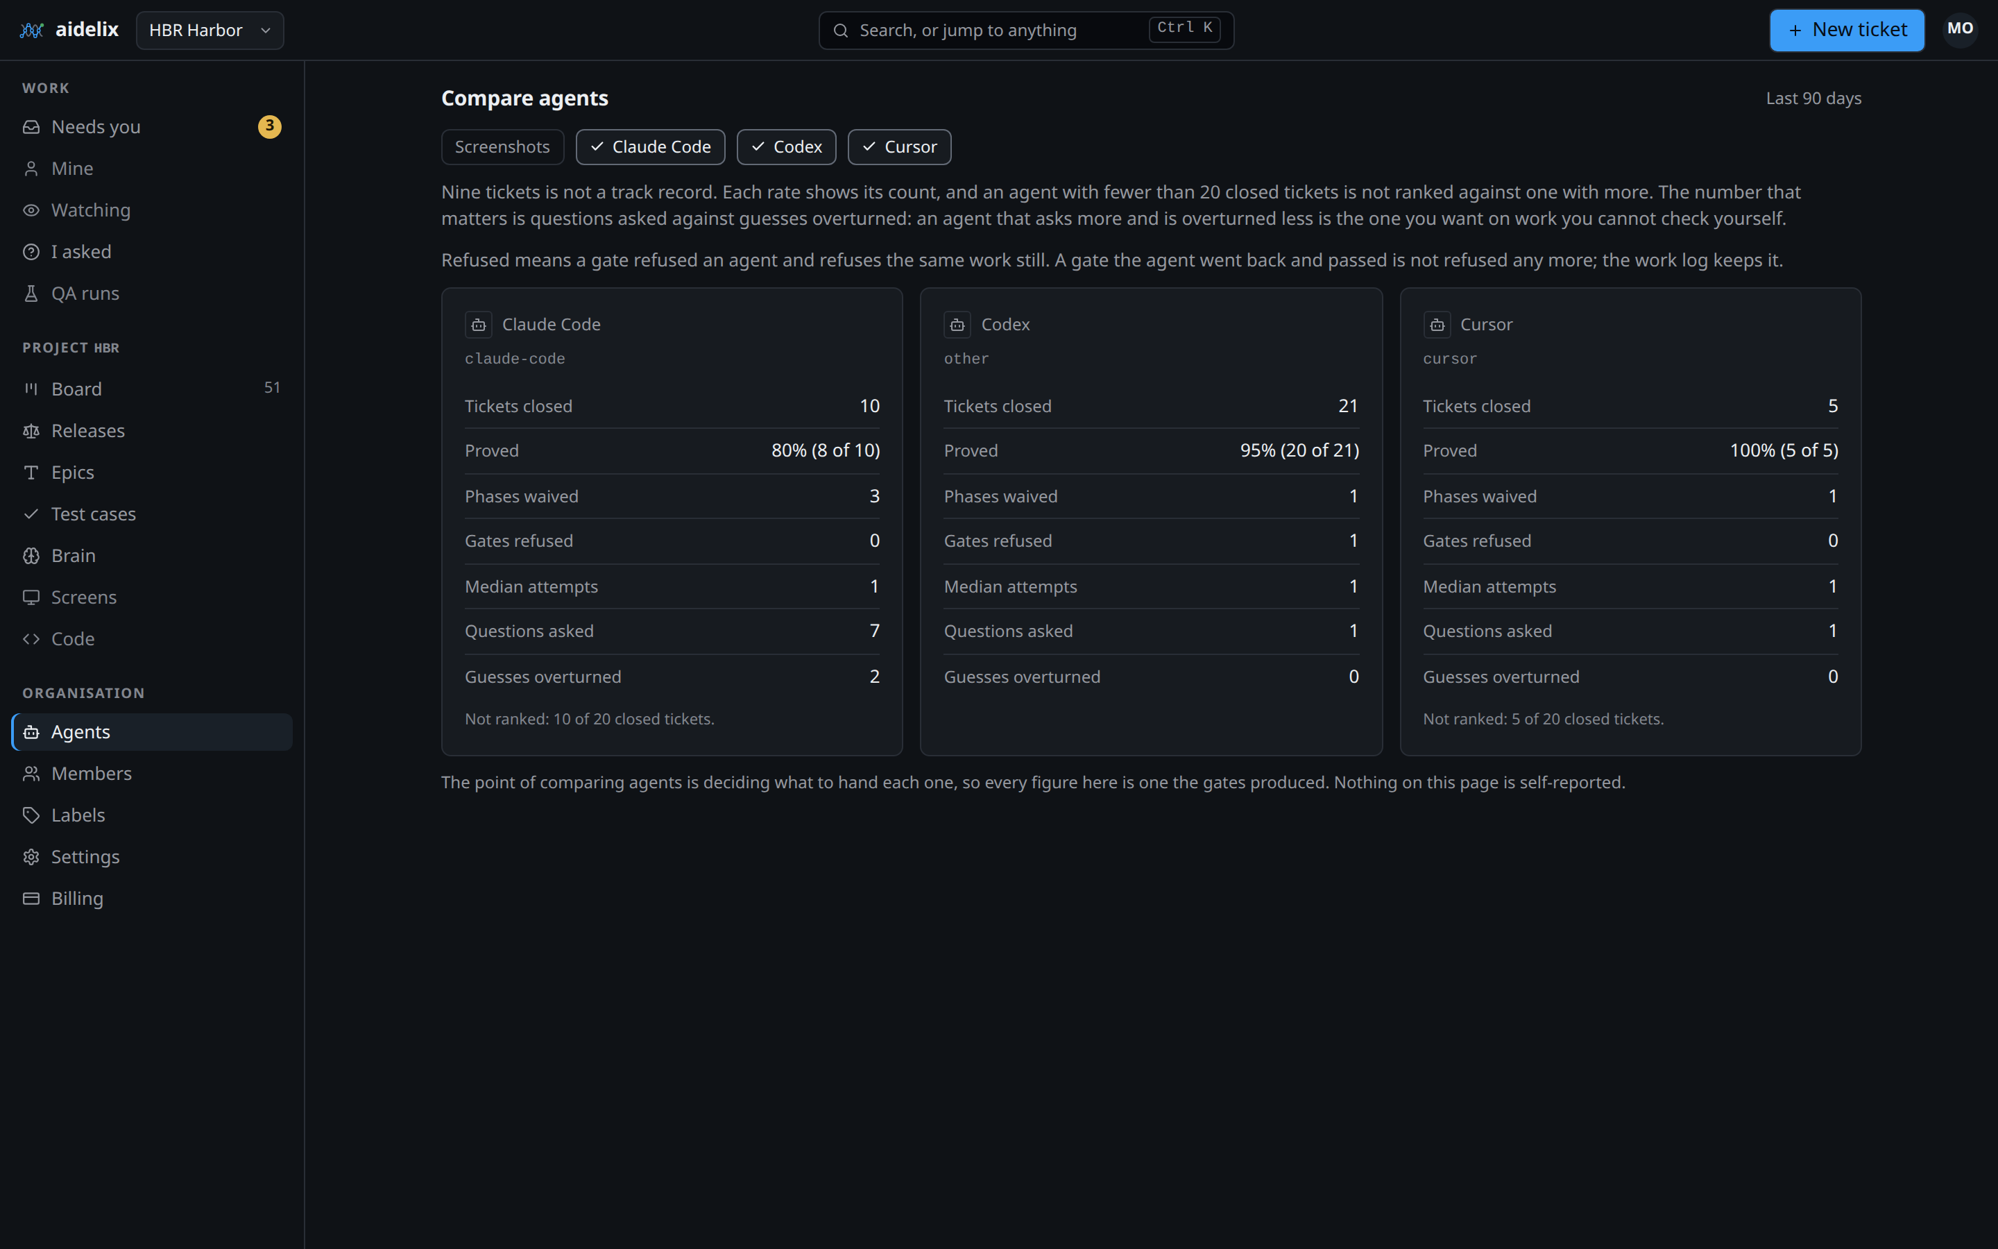This screenshot has width=1998, height=1249.
Task: Click the New ticket button
Action: [1847, 31]
